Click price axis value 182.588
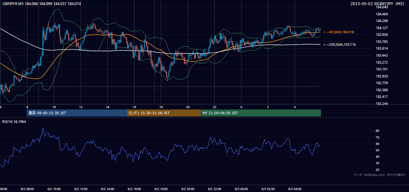The width and height of the screenshot is (409, 192). click(381, 90)
